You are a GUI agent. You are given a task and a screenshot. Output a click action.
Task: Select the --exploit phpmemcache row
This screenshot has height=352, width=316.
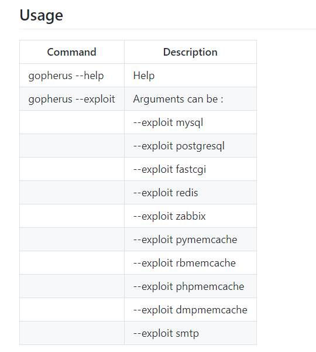tap(138, 286)
